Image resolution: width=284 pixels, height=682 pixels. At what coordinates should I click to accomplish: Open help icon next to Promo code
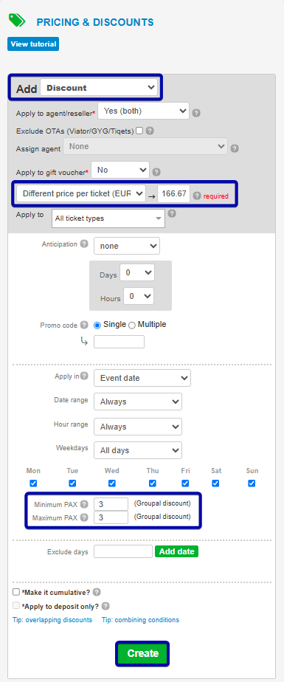84,325
